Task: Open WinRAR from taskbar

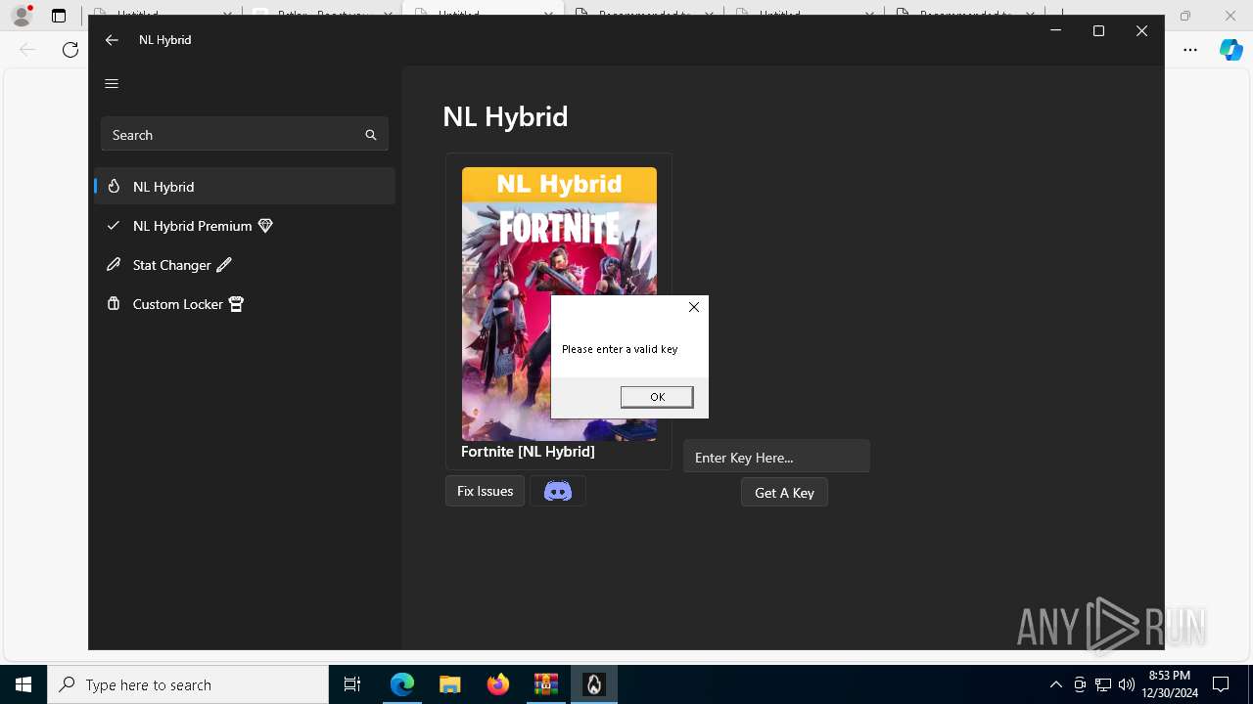Action: click(x=545, y=684)
